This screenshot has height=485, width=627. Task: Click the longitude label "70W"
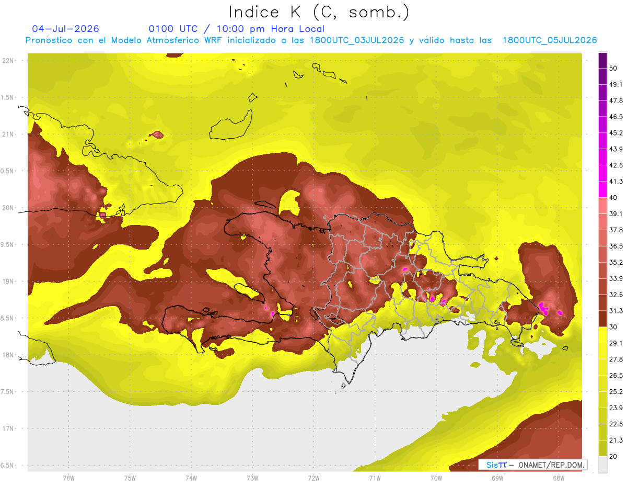tap(436, 478)
